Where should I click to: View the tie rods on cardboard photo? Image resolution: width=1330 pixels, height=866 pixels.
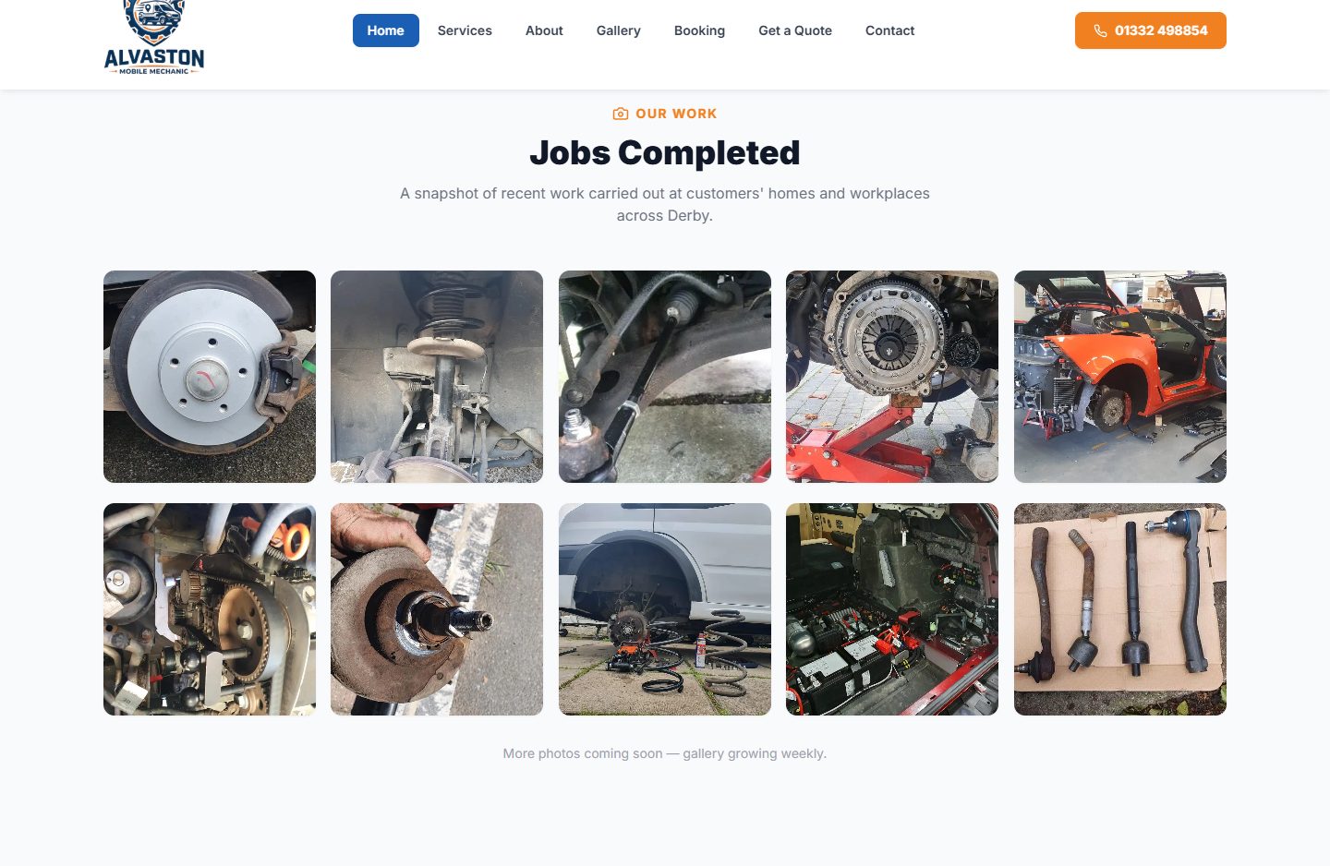[x=1120, y=609]
